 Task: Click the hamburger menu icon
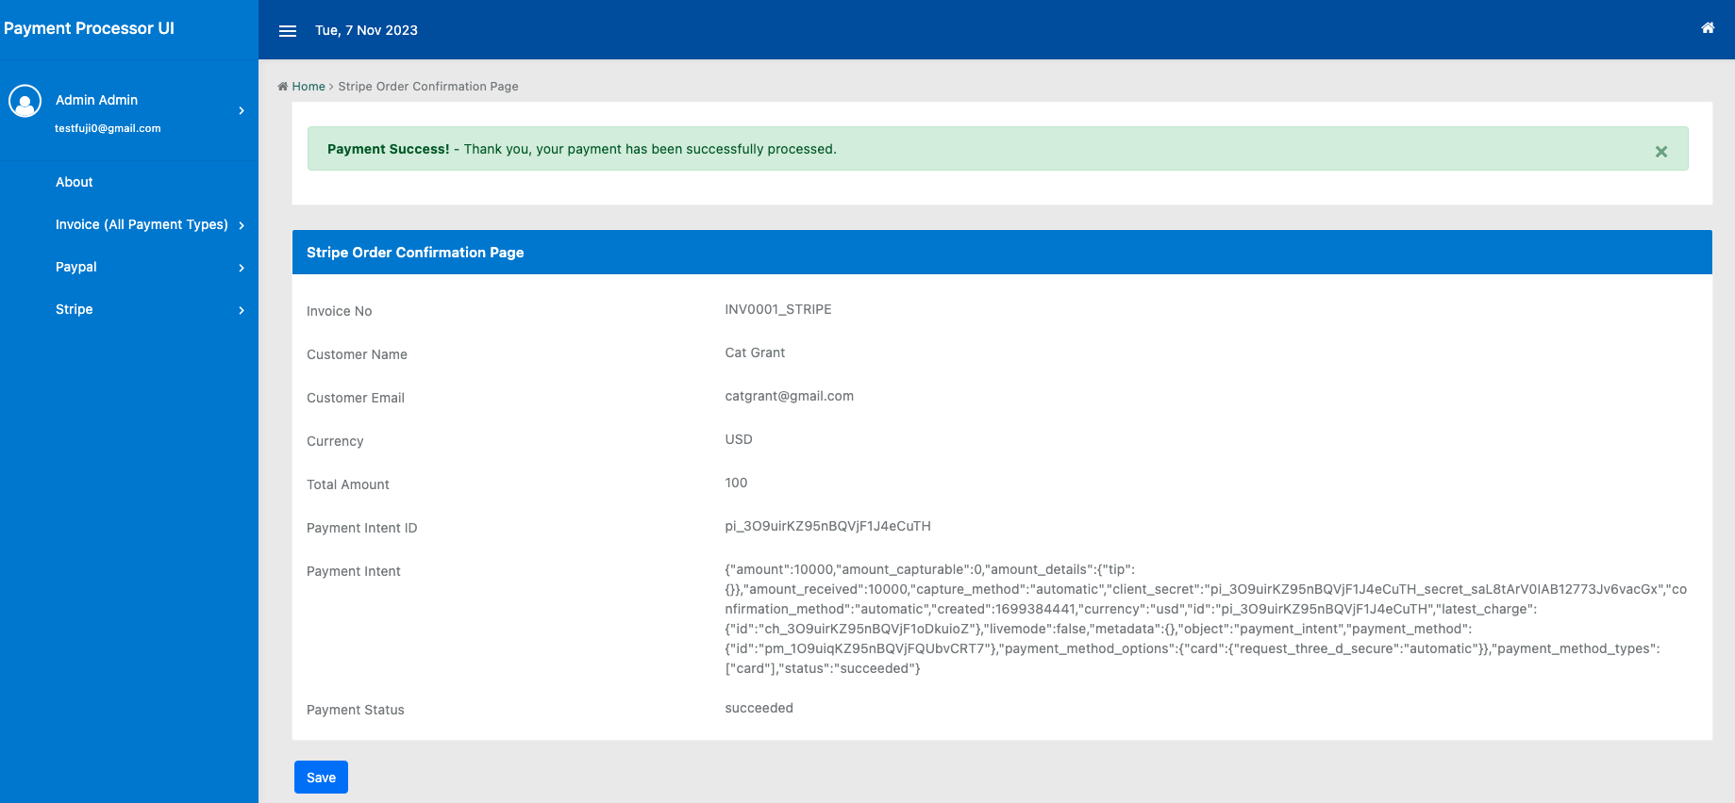click(x=288, y=31)
